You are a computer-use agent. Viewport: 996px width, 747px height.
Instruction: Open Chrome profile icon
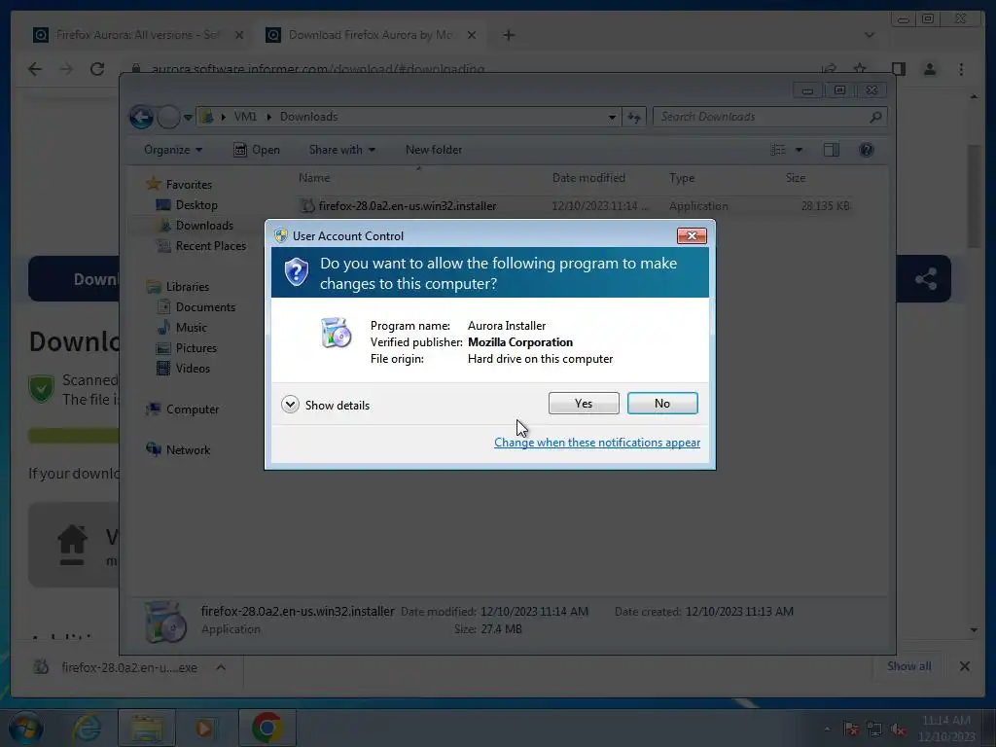coord(929,69)
